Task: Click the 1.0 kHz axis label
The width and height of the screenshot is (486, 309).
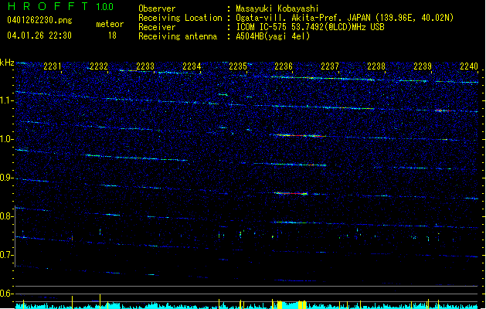Action: click(6, 139)
